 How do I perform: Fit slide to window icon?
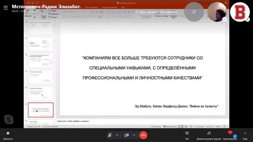pos(225,127)
